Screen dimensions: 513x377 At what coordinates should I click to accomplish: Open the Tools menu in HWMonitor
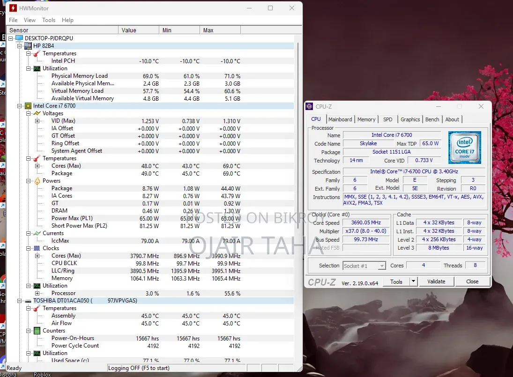49,20
